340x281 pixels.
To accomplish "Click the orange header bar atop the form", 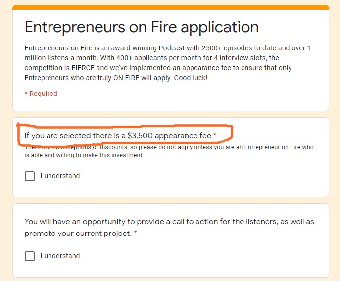I will (171, 7).
